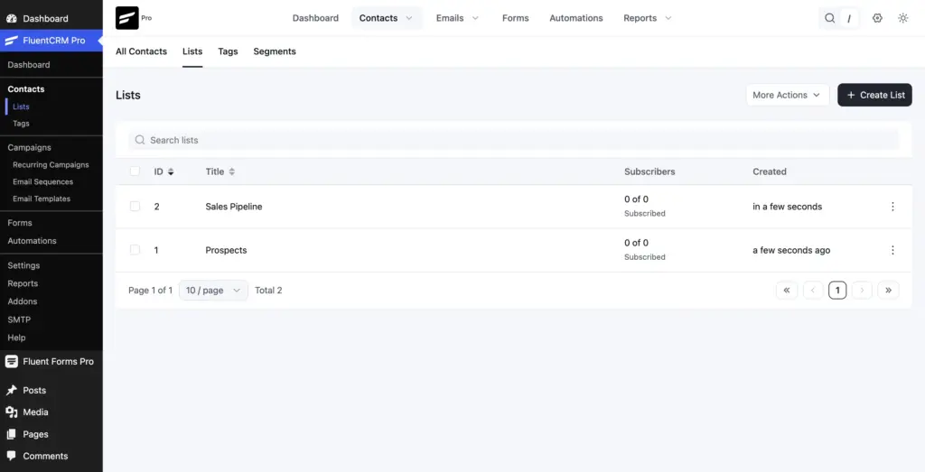Switch to the Tags tab

(x=228, y=51)
